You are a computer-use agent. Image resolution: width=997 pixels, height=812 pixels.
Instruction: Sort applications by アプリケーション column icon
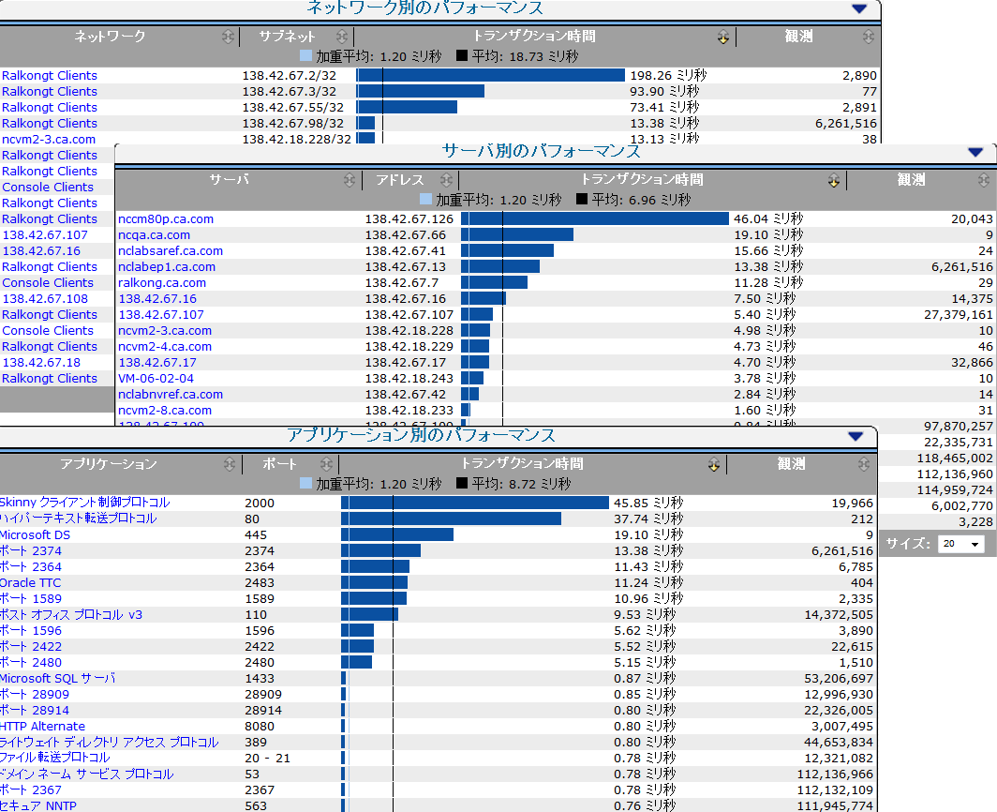[x=229, y=464]
